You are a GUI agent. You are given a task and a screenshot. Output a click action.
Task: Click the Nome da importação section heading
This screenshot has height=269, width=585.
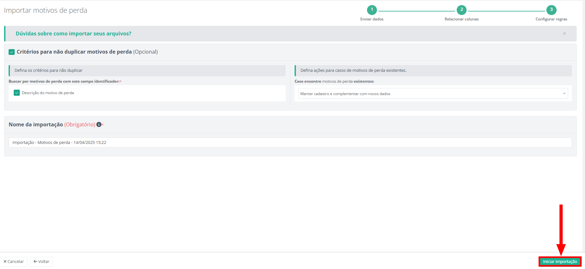click(36, 124)
